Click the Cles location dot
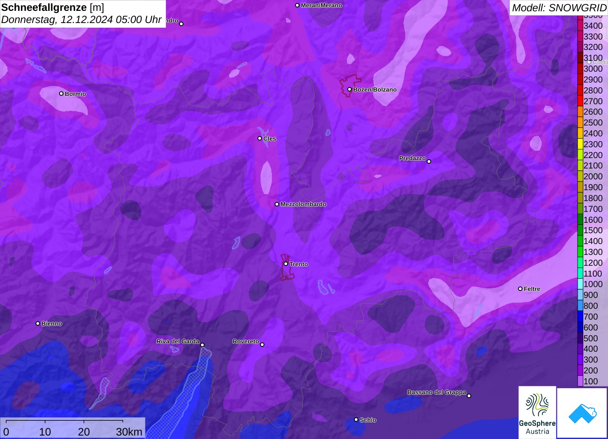Screen dimensions: 608x439 (x=260, y=139)
